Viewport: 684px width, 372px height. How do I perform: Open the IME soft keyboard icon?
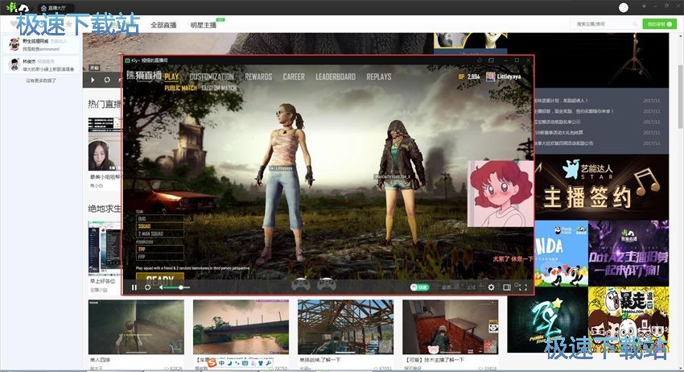(245, 363)
